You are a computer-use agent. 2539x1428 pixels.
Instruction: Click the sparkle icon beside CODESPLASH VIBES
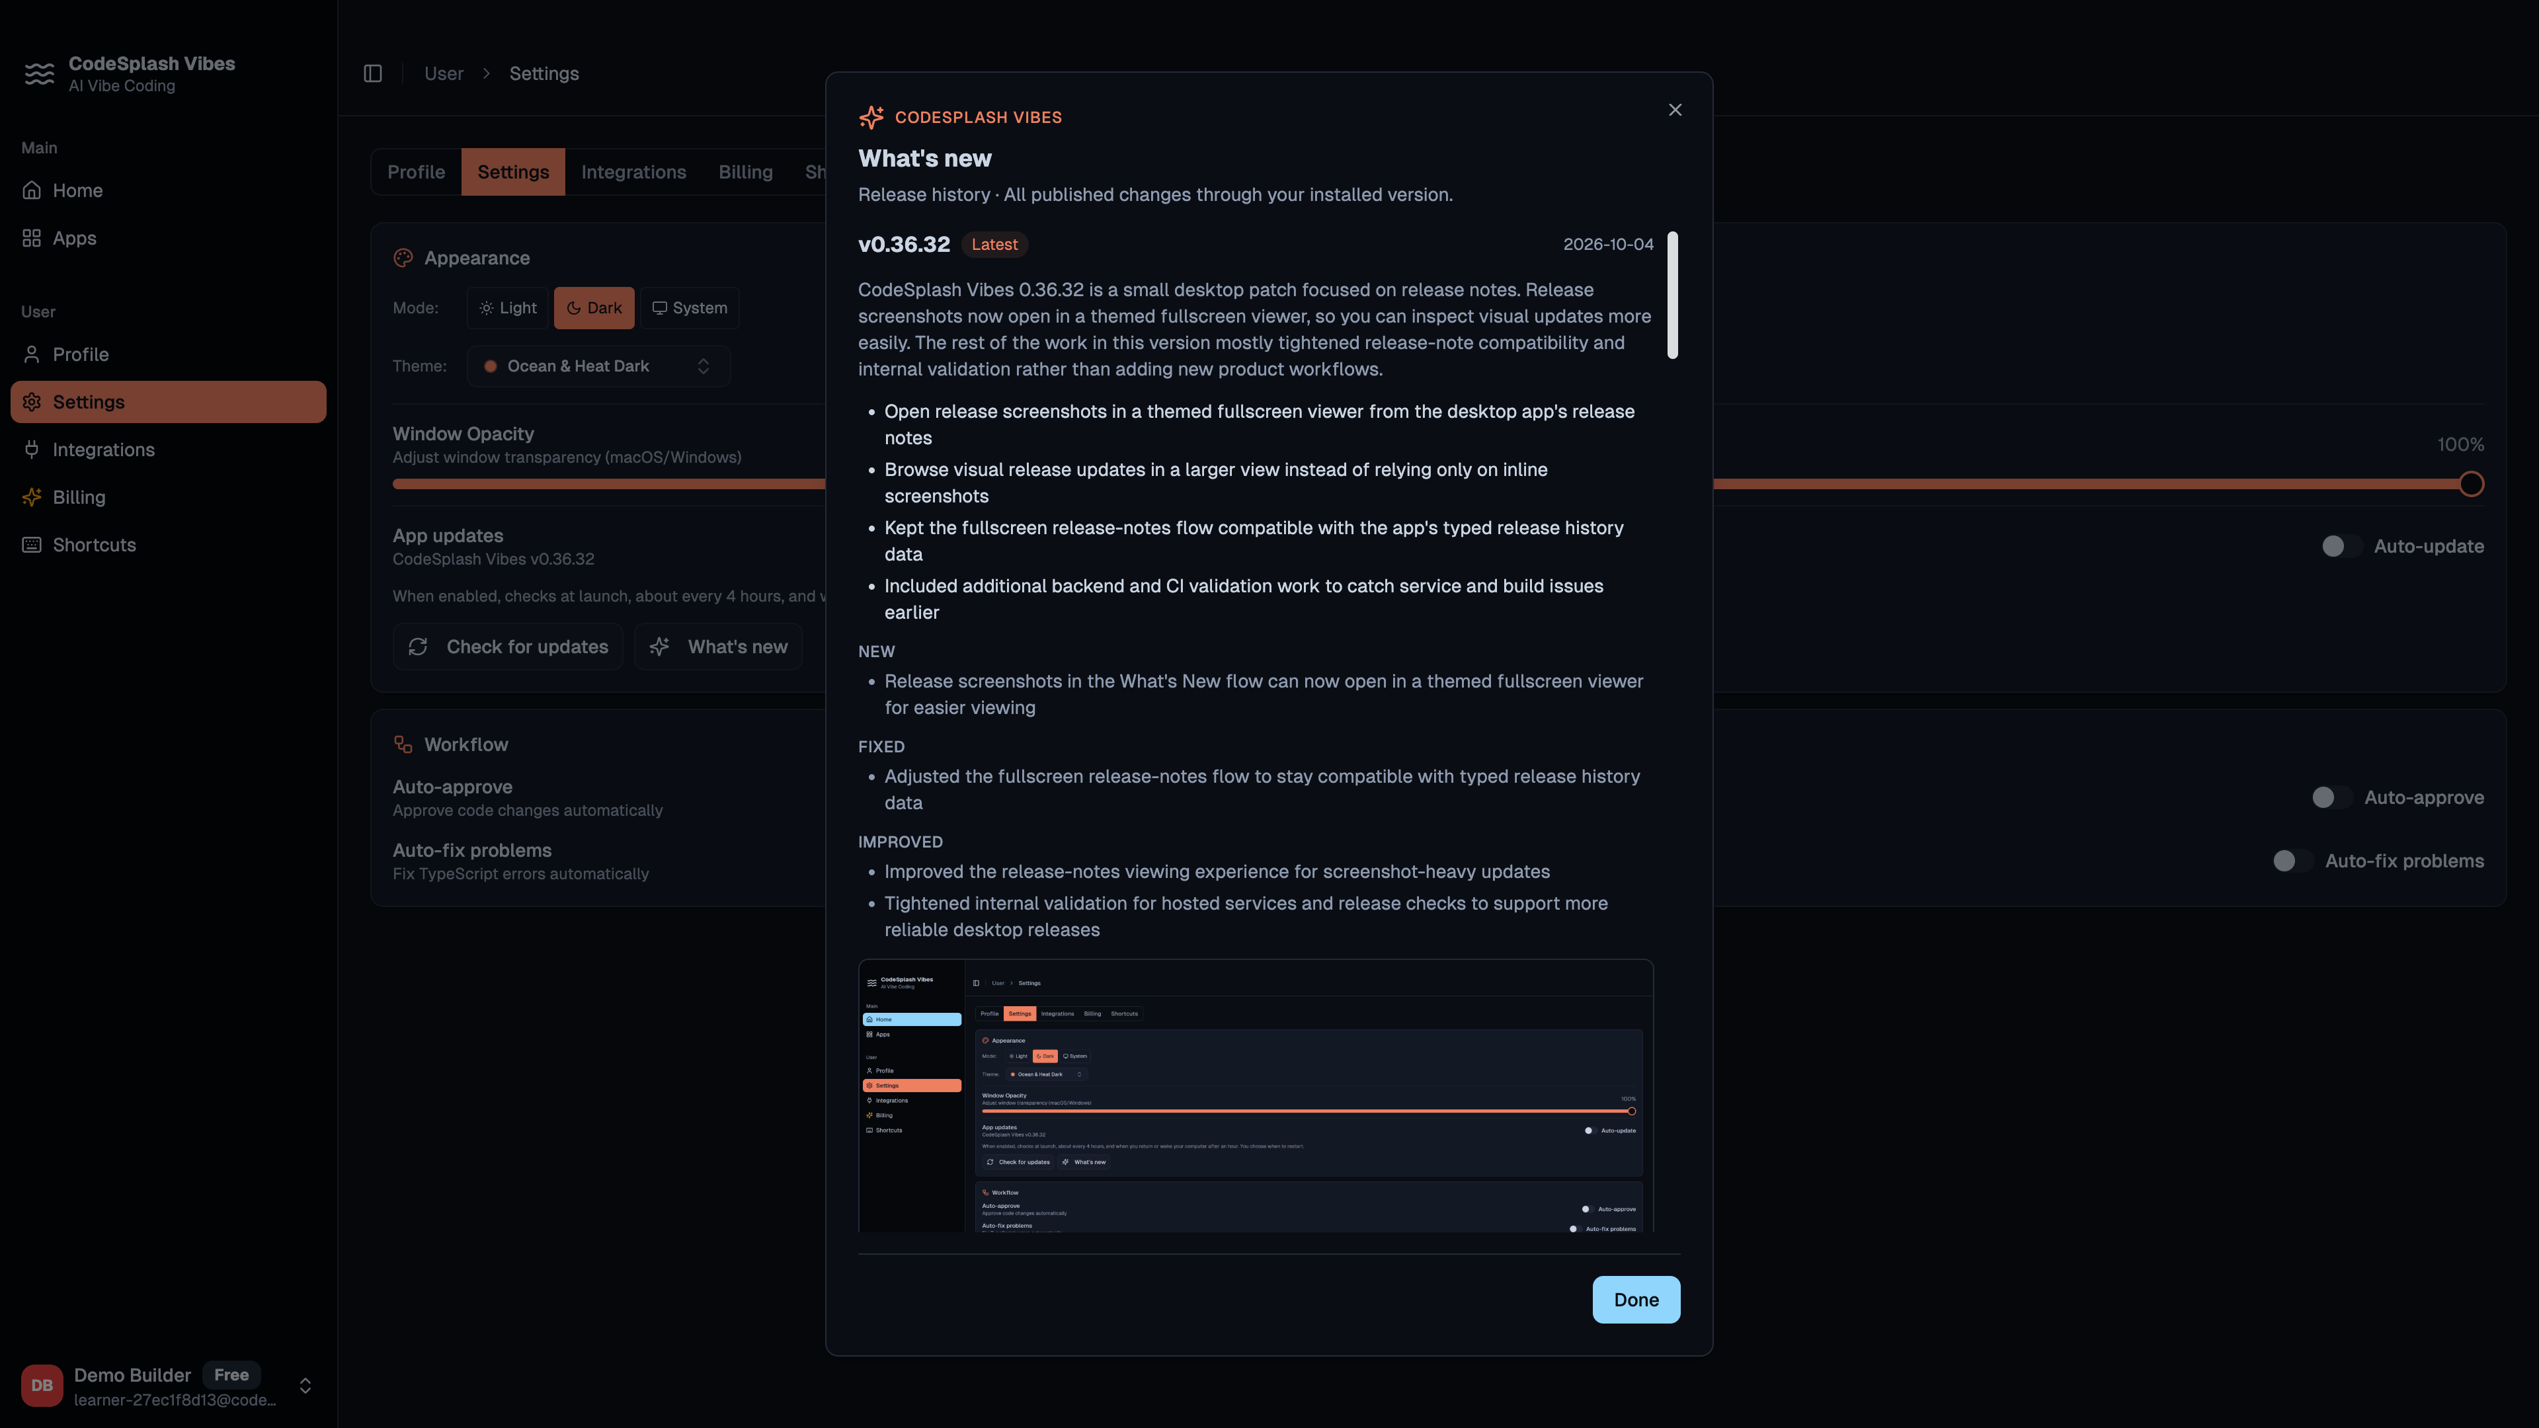871,117
